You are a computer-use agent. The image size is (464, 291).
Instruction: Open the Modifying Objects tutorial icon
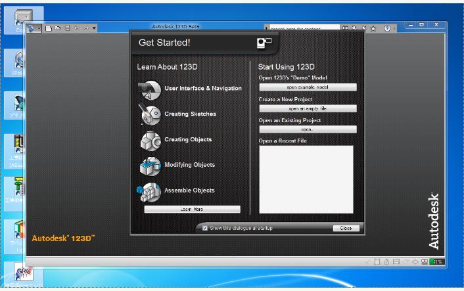151,166
